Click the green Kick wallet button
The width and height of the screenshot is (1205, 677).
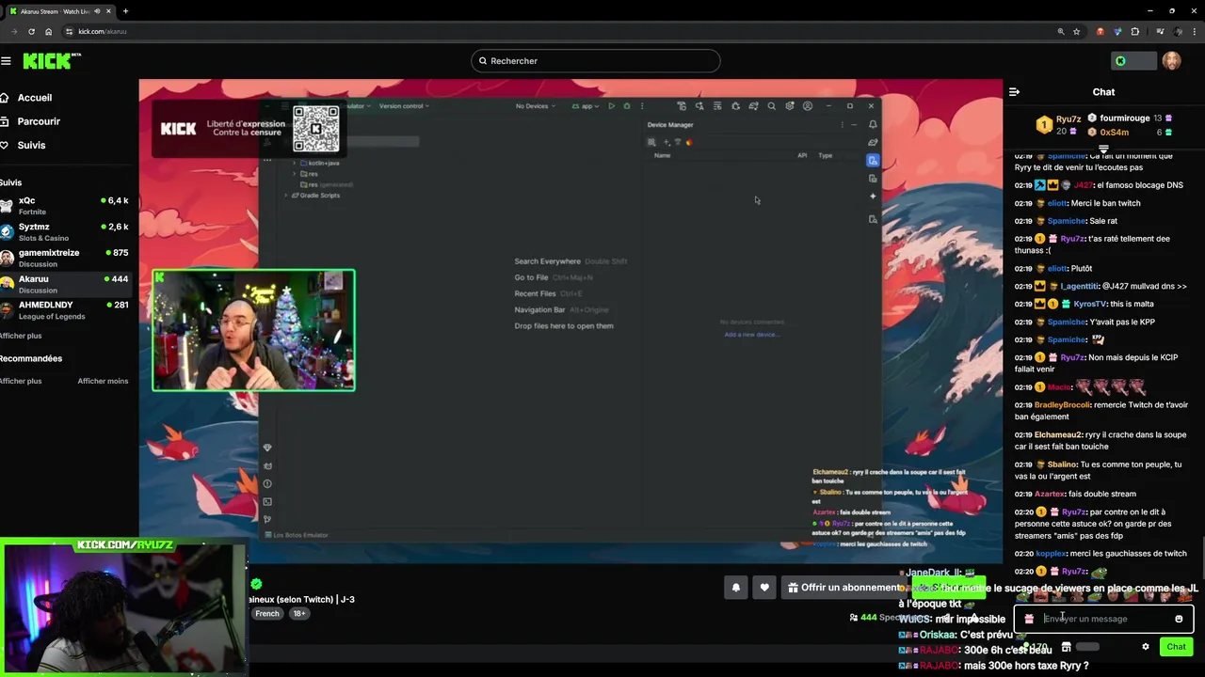1133,61
